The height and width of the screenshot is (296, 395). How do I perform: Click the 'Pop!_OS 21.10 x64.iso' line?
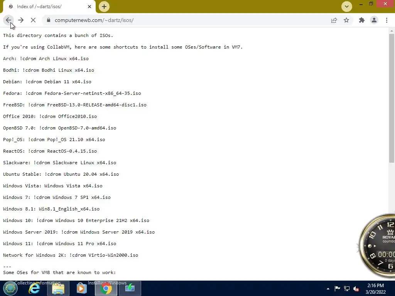click(54, 140)
